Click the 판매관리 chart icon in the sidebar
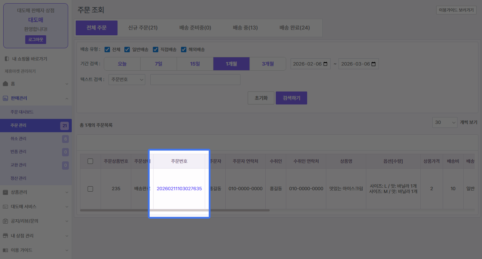 (5, 98)
